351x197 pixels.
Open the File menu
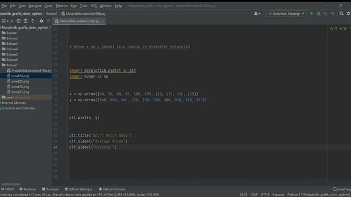tap(4, 6)
